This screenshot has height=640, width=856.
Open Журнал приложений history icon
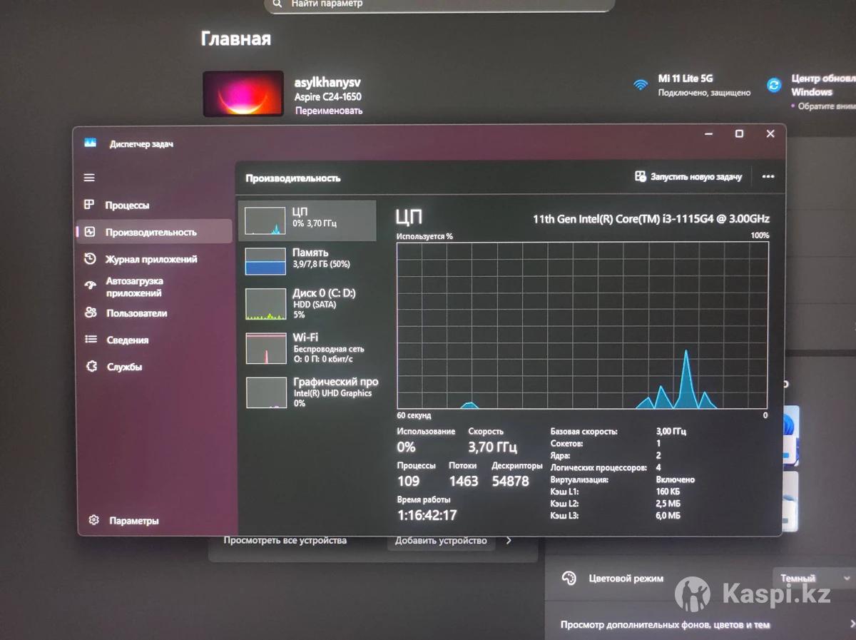pos(90,260)
